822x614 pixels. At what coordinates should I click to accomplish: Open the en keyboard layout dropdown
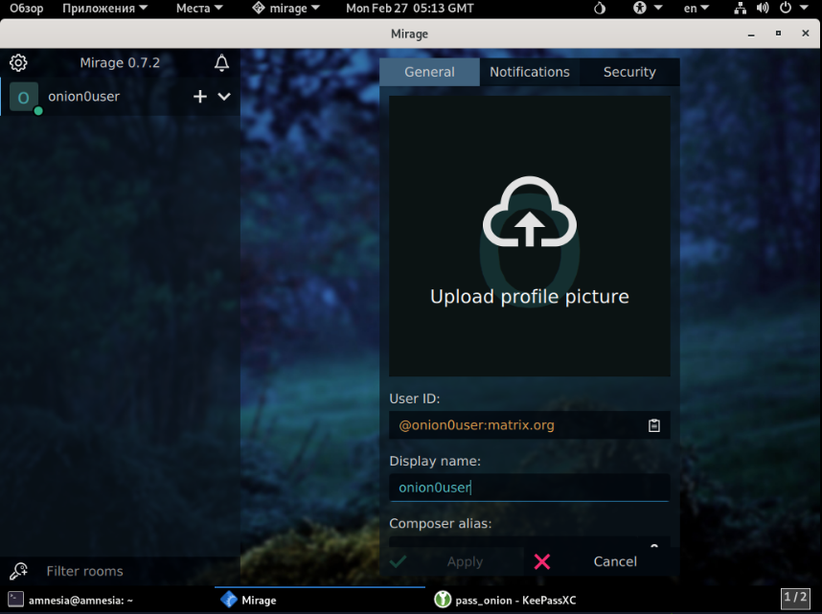tap(696, 9)
